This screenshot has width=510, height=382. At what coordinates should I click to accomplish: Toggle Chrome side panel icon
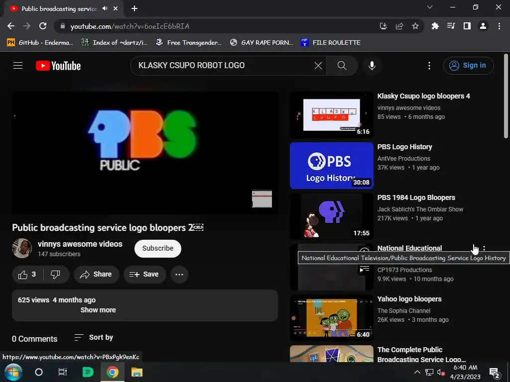pos(467,26)
